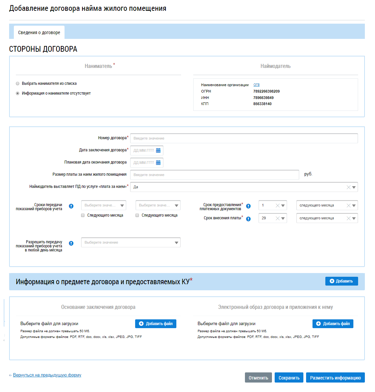Expand first meter readings period dropdown
This screenshot has width=375, height=392.
click(122, 205)
